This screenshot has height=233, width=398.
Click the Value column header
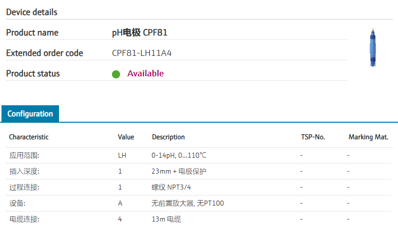(x=126, y=137)
